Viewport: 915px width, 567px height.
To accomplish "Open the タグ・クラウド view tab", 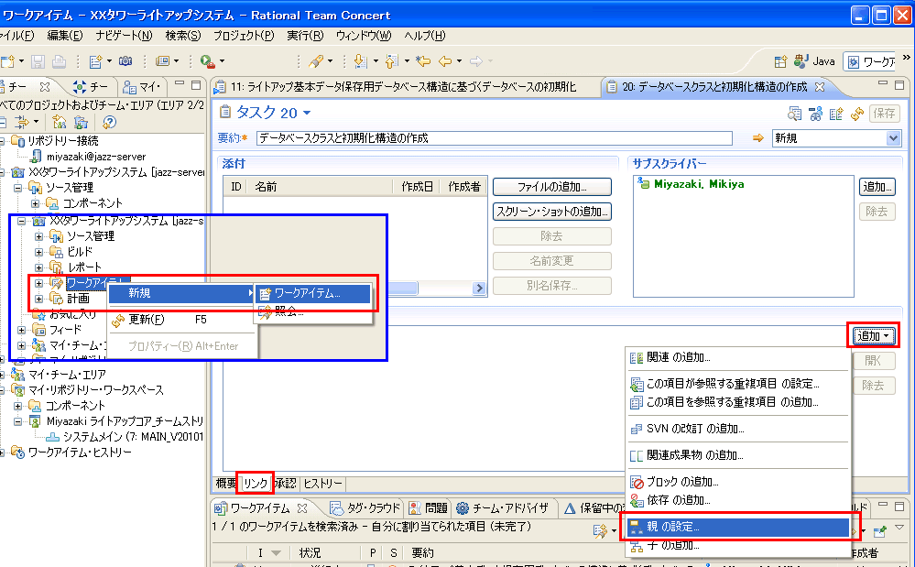I will pyautogui.click(x=365, y=508).
